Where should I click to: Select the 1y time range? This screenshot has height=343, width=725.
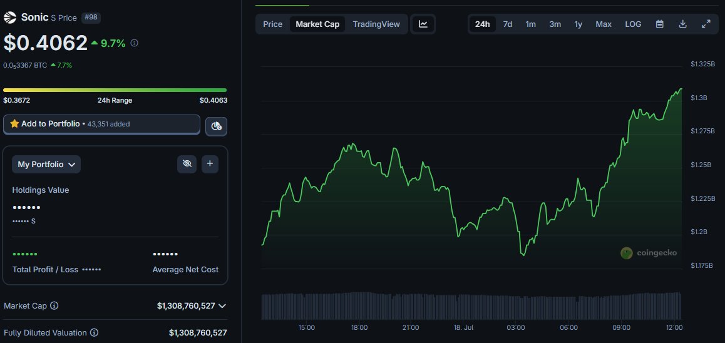(578, 24)
